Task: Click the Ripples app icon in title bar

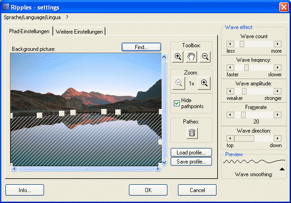Action: click(6, 7)
